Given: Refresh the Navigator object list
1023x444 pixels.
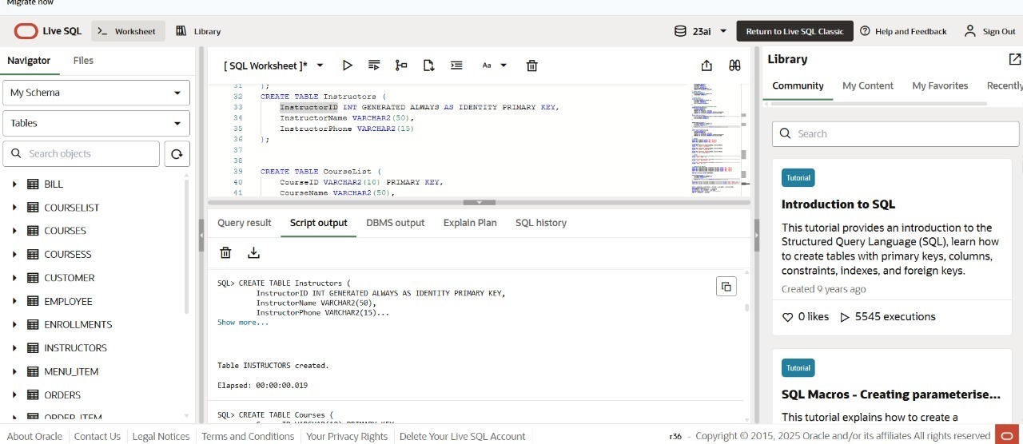Looking at the screenshot, I should [177, 154].
